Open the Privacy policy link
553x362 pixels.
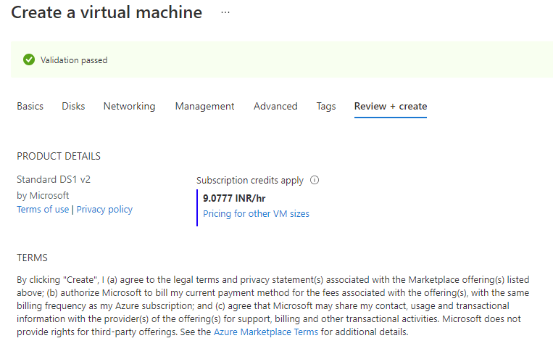[104, 210]
